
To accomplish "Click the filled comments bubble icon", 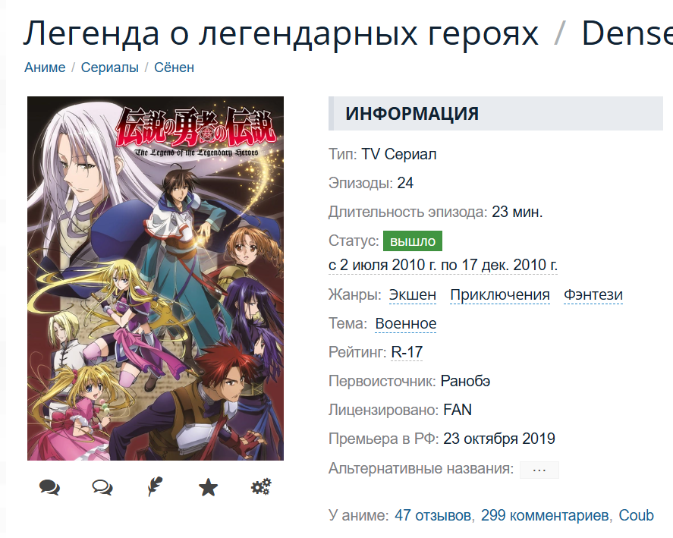I will click(50, 487).
